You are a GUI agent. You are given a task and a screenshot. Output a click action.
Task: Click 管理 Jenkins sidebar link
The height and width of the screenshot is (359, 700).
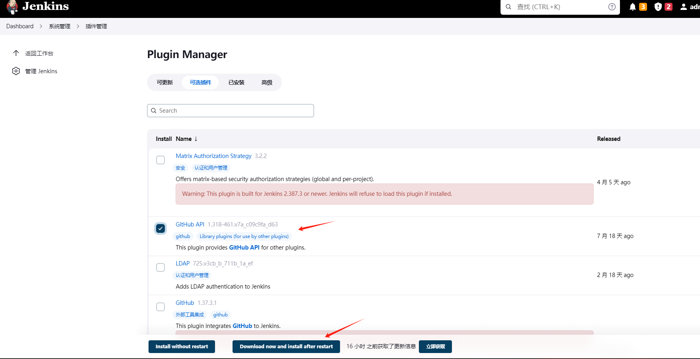click(41, 71)
